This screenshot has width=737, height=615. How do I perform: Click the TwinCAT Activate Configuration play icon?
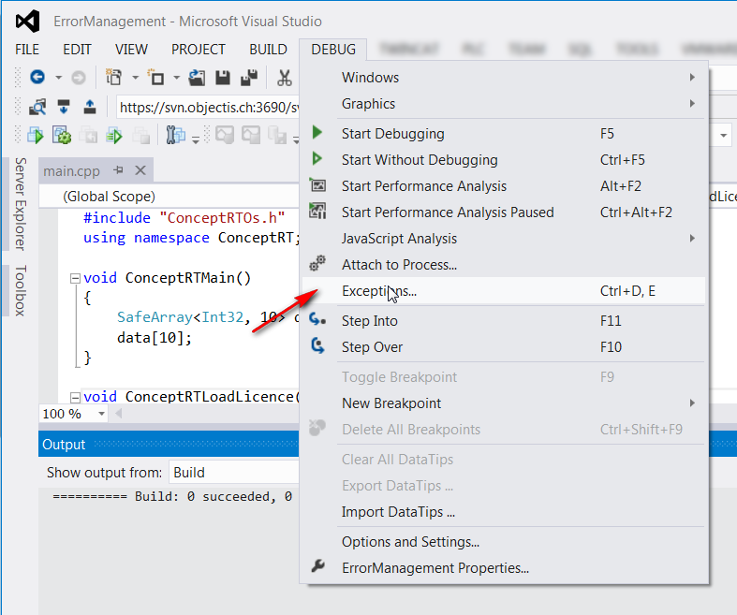(36, 136)
